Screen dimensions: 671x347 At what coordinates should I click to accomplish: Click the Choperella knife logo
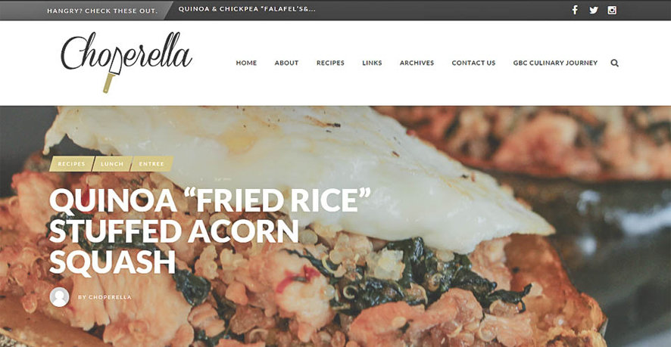pos(126,60)
